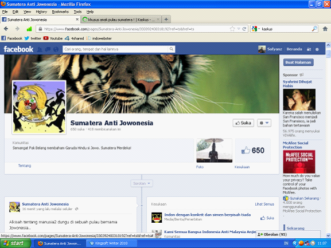Open the Facebook messages icon
This screenshot has height=248, width=331.
[x=48, y=49]
